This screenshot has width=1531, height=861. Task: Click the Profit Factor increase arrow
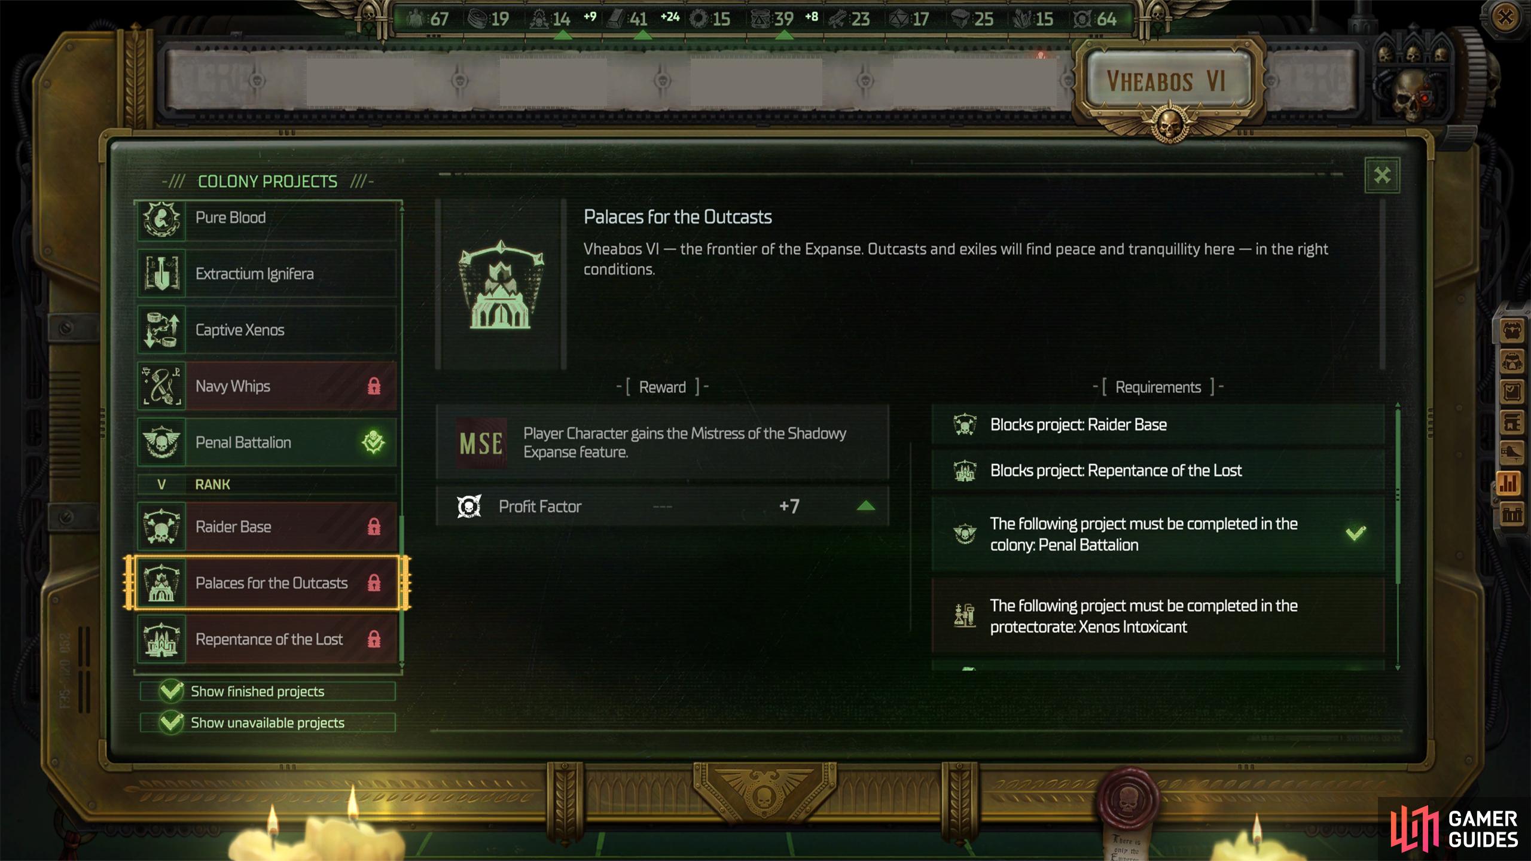[862, 506]
